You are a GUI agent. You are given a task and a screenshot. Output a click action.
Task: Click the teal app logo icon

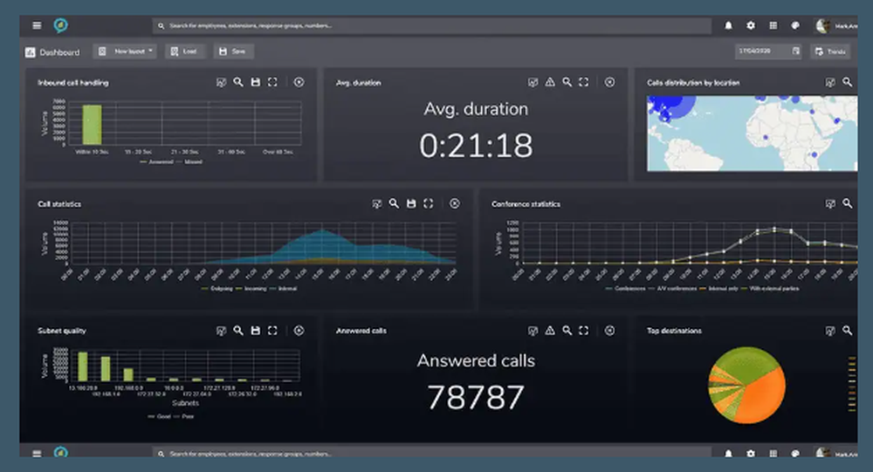pyautogui.click(x=61, y=25)
